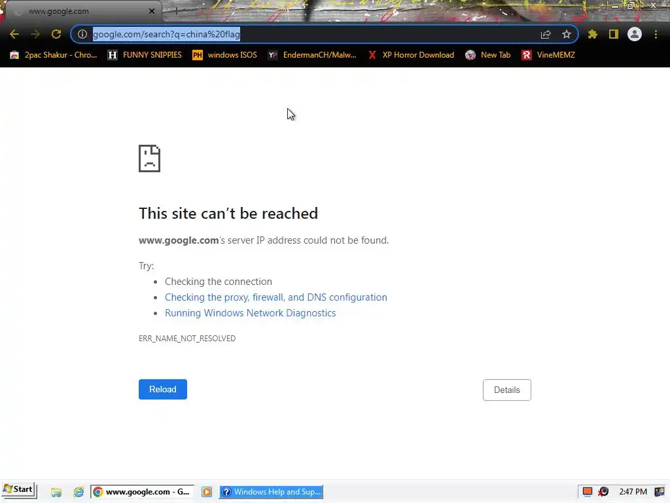Click the 2:47 PM clock
Image resolution: width=670 pixels, height=503 pixels.
(x=633, y=492)
